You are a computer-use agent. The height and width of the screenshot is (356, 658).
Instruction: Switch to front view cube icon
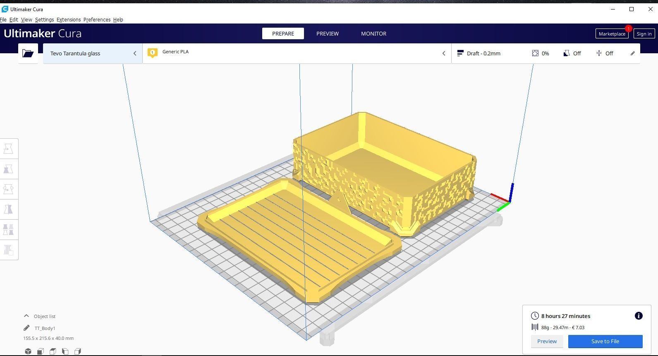pyautogui.click(x=41, y=351)
